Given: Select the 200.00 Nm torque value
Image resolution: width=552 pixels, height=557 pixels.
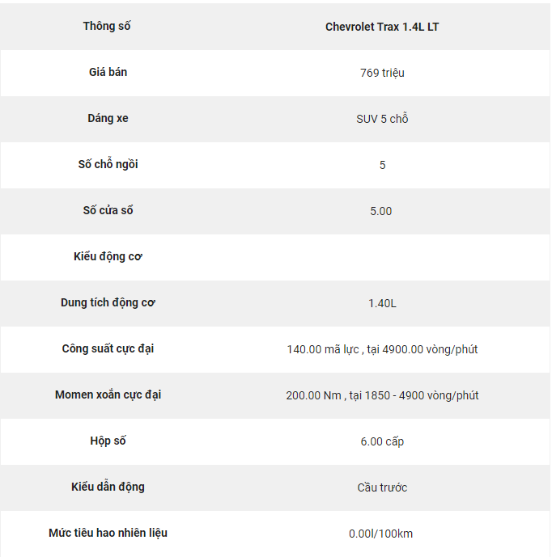Looking at the screenshot, I should [382, 396].
